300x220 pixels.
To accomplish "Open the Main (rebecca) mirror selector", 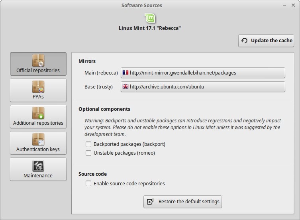I will [203, 73].
